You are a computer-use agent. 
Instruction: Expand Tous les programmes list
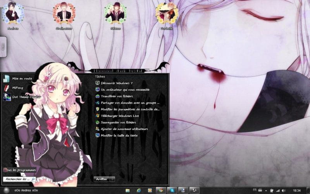(19, 170)
